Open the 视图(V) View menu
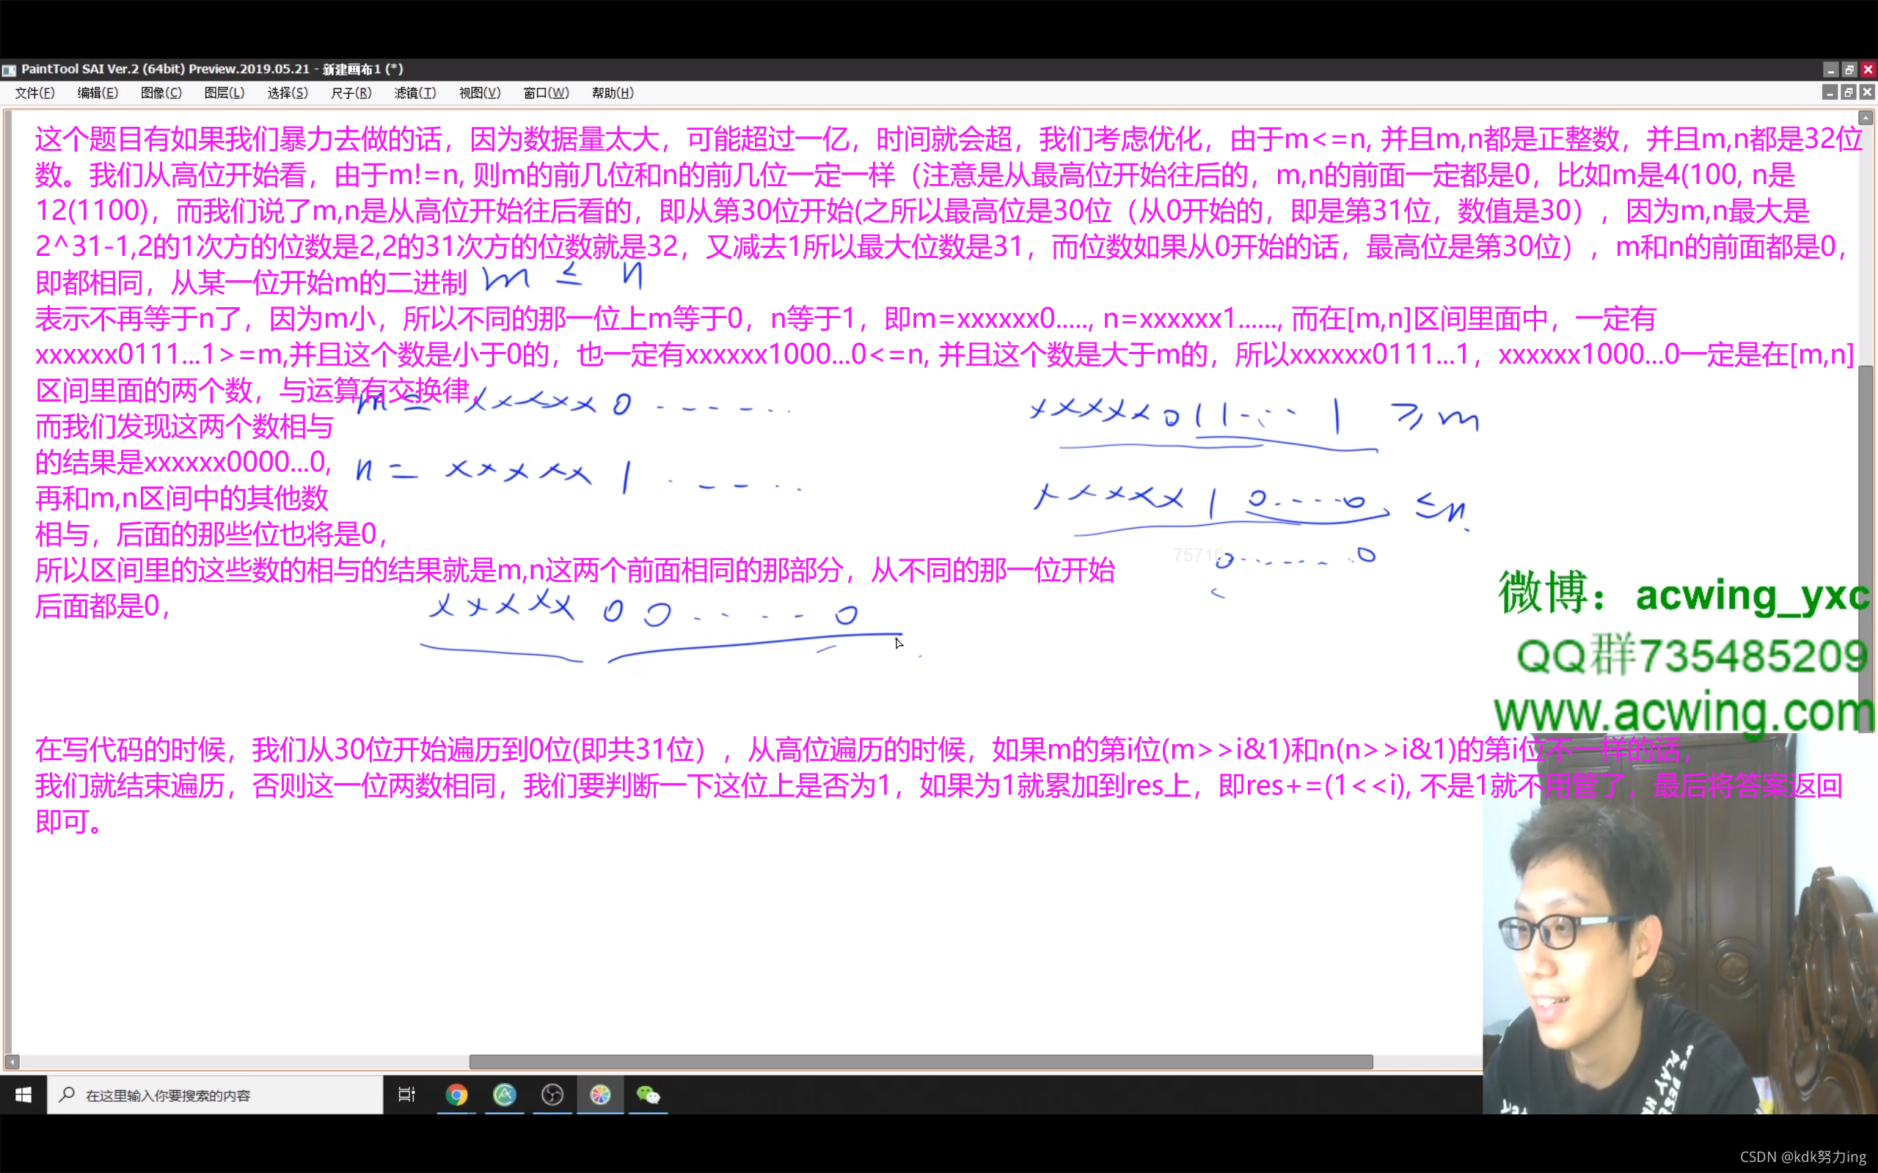The width and height of the screenshot is (1878, 1173). click(479, 93)
